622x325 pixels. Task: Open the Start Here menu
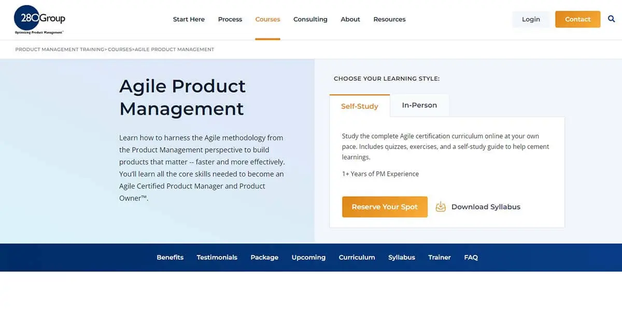click(189, 19)
